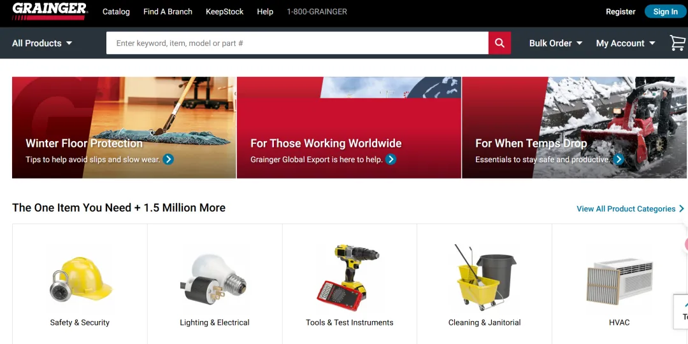
Task: Open the Cleaning & Janitorial category
Action: (x=484, y=284)
